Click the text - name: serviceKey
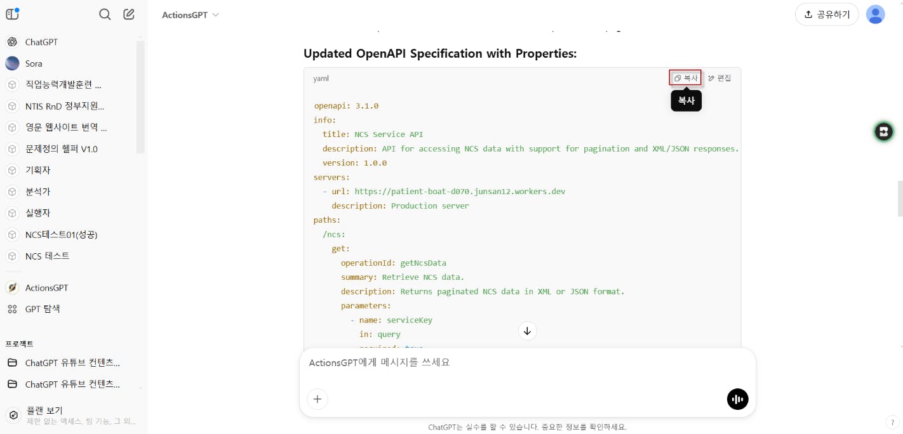The image size is (903, 434). click(391, 320)
